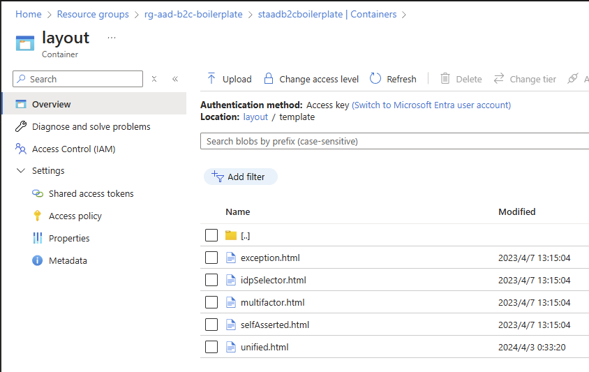Click the layout container icon
This screenshot has width=589, height=372.
[x=25, y=43]
